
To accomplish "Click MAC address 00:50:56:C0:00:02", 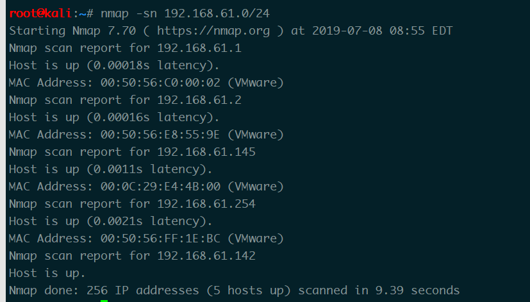I will coord(160,83).
